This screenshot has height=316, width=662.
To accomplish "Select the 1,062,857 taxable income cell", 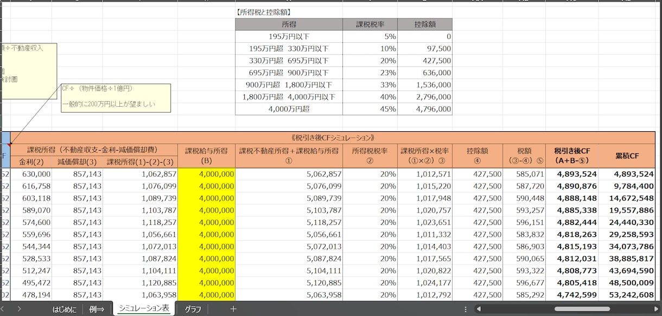I will (x=141, y=174).
